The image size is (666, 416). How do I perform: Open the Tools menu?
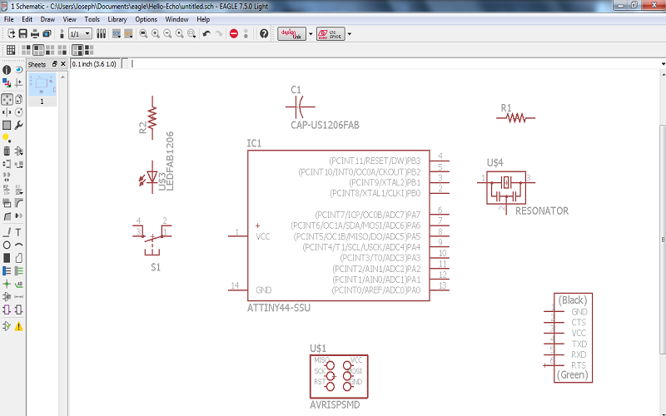92,19
